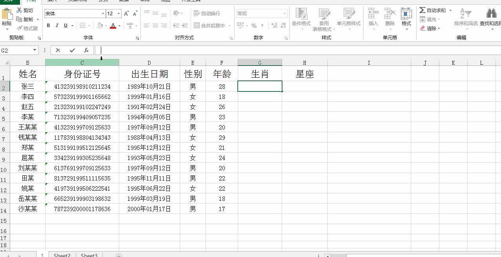Confirm the entry with the checkmark icon

(72, 50)
